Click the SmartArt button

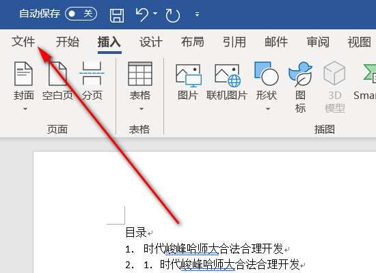(364, 82)
